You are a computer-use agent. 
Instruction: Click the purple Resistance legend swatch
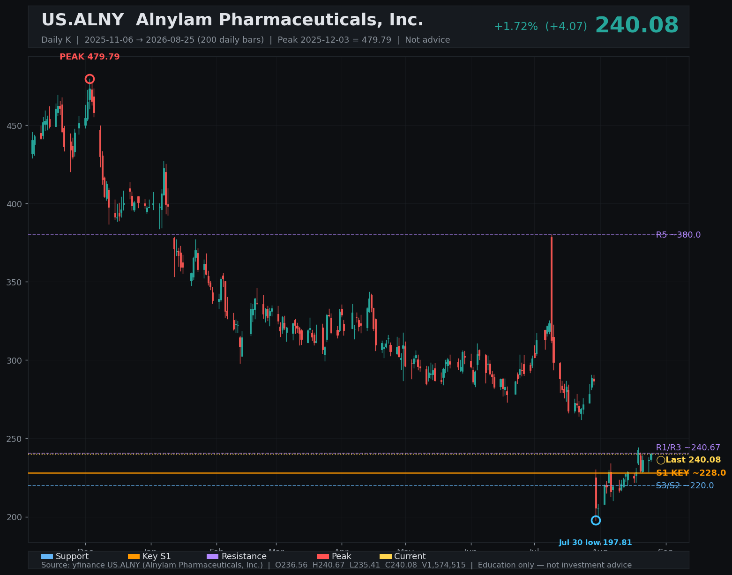[x=212, y=556]
